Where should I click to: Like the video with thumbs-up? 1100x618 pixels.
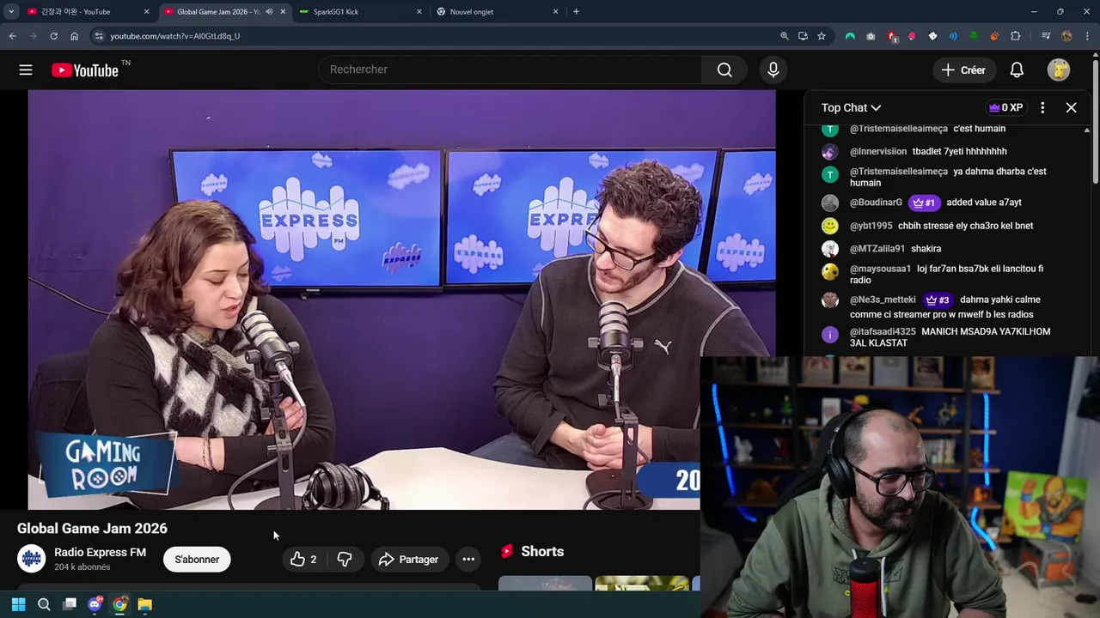[303, 560]
